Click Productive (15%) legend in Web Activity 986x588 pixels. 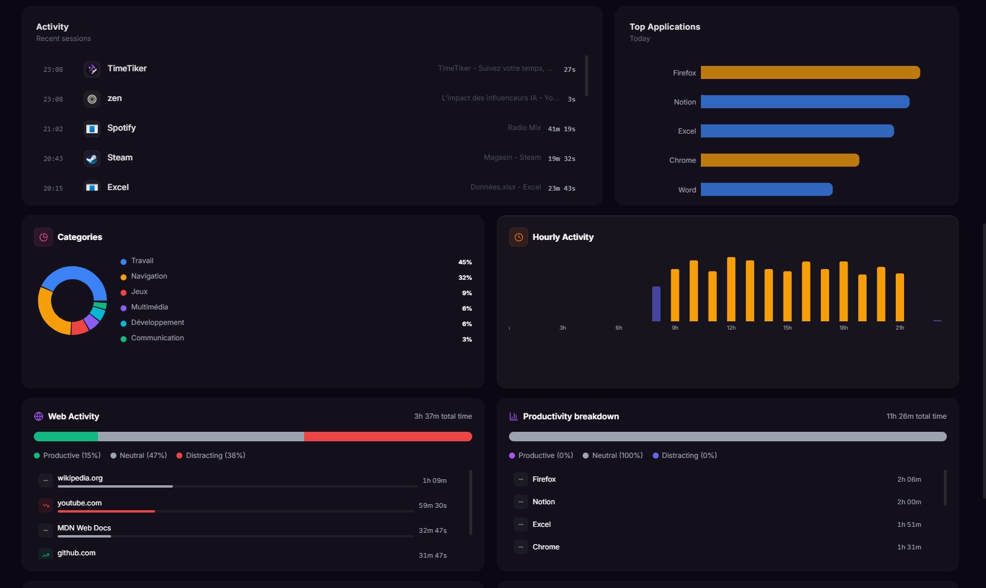coord(67,456)
